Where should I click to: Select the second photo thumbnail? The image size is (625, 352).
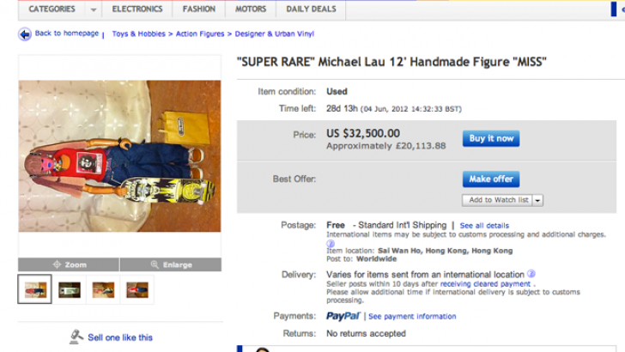tap(70, 290)
